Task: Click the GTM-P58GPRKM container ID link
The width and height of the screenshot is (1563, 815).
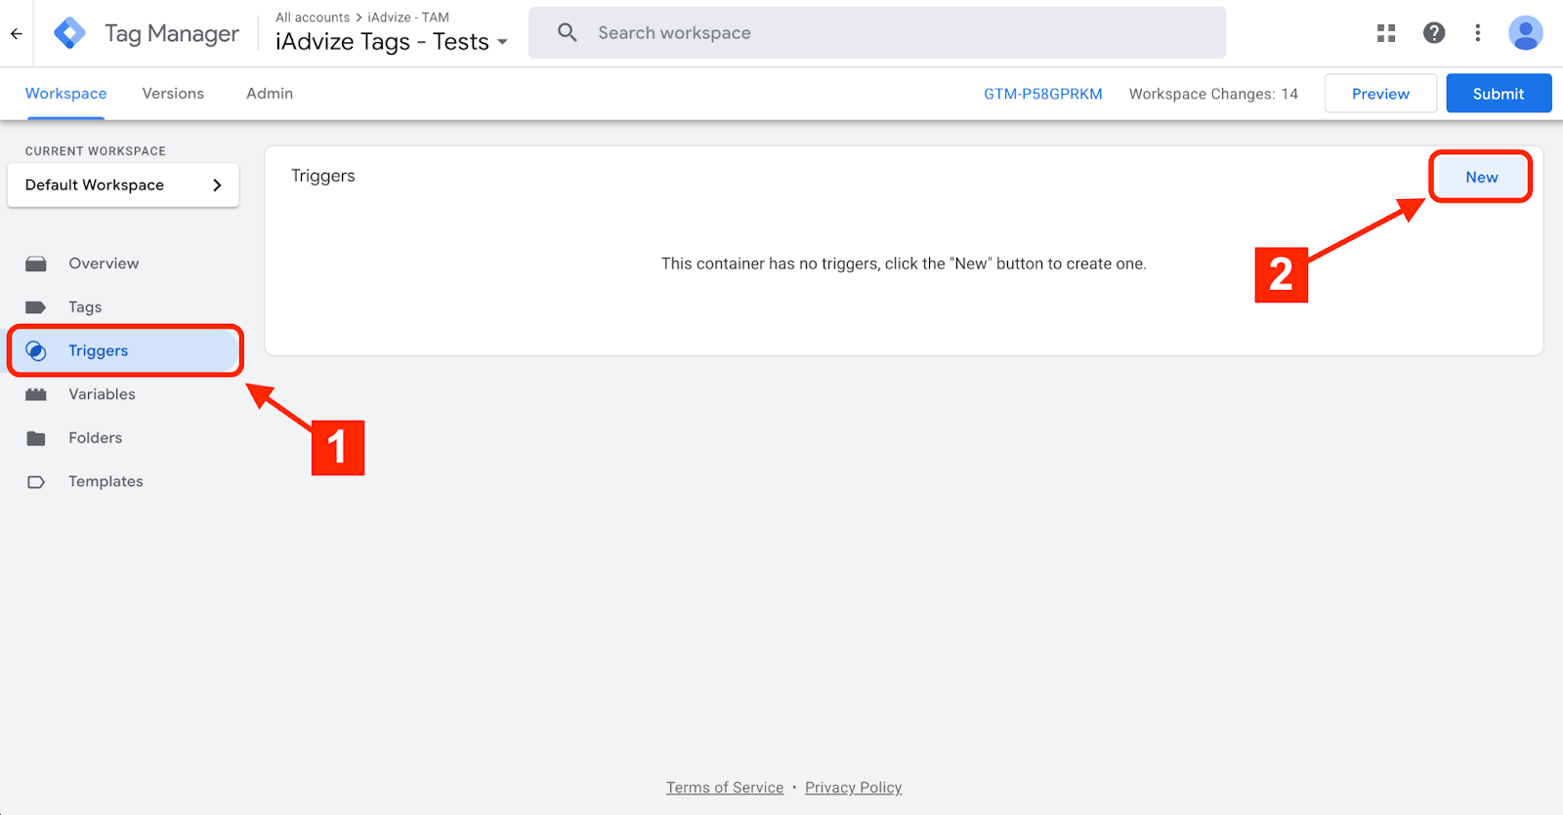Action: click(x=1042, y=94)
